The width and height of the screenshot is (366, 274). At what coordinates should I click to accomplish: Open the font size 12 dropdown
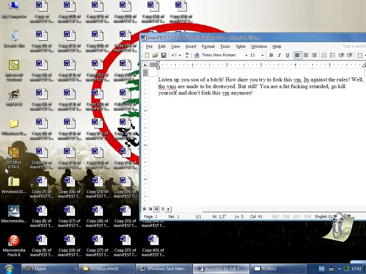pos(262,55)
